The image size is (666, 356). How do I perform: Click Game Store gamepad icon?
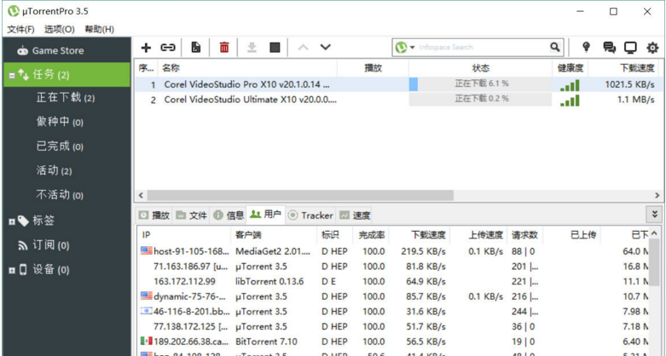point(22,51)
